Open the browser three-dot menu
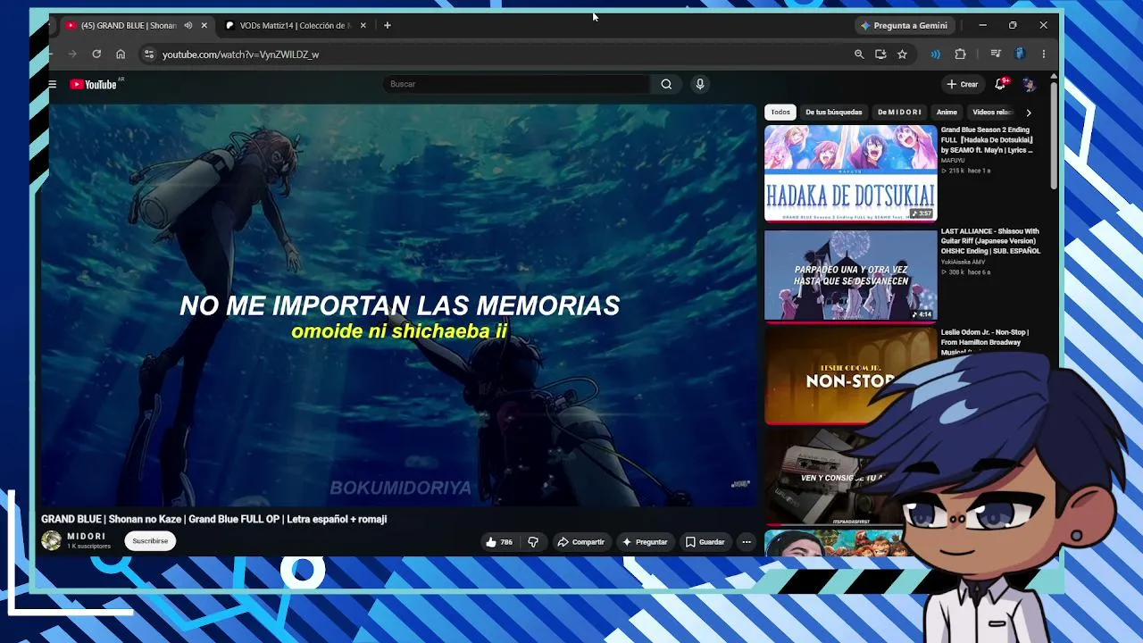Screen dimensions: 1143x643 1043,54
